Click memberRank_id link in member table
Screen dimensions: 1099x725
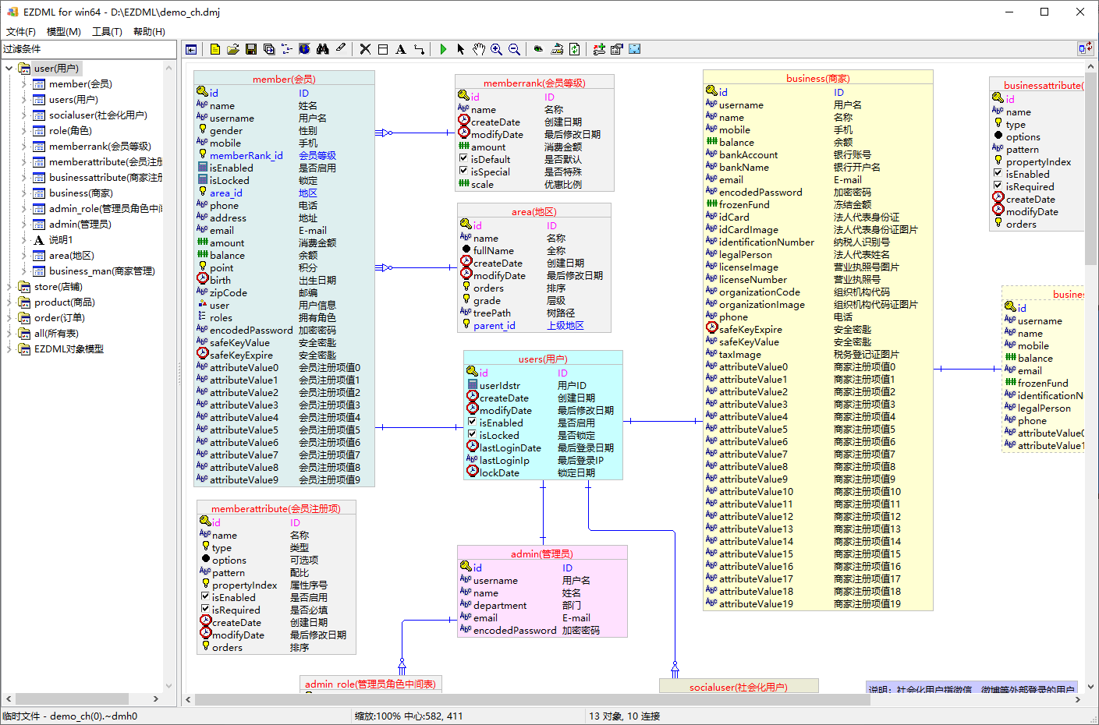point(246,156)
